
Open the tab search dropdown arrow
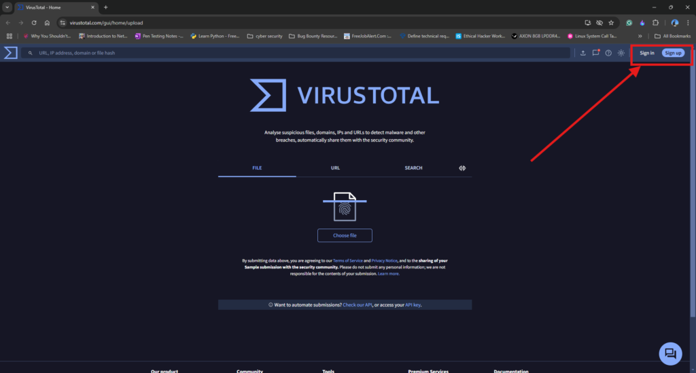tap(7, 7)
